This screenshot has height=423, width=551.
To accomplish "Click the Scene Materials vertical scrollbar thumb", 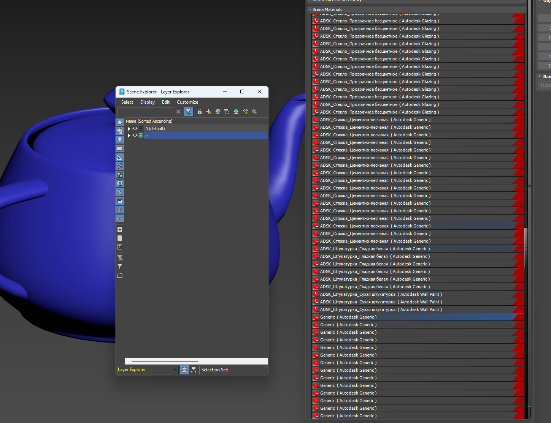I will (x=526, y=249).
